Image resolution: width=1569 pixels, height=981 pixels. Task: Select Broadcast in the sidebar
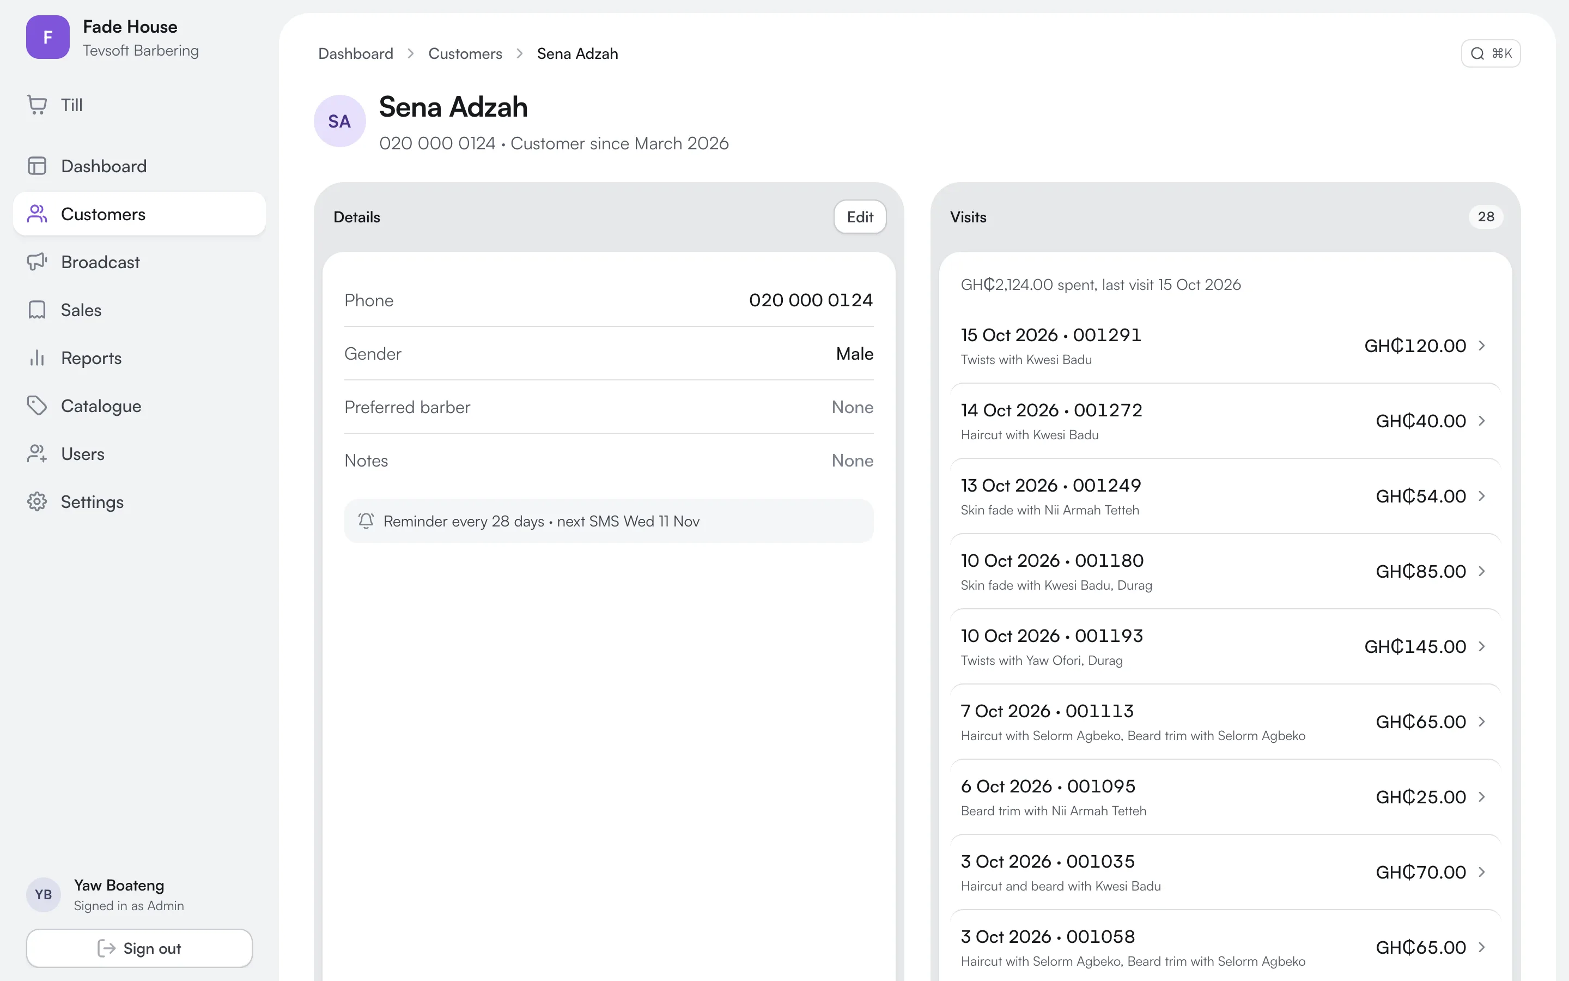139,262
